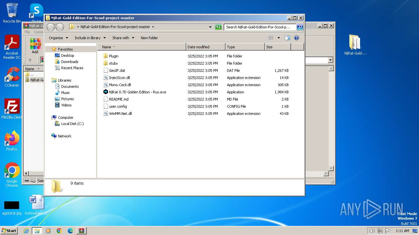Select the user.config file icon
This screenshot has height=235, width=419.
point(105,106)
